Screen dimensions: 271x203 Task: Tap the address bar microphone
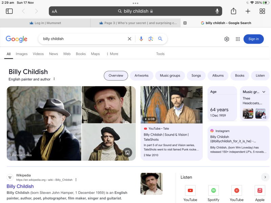point(217,11)
